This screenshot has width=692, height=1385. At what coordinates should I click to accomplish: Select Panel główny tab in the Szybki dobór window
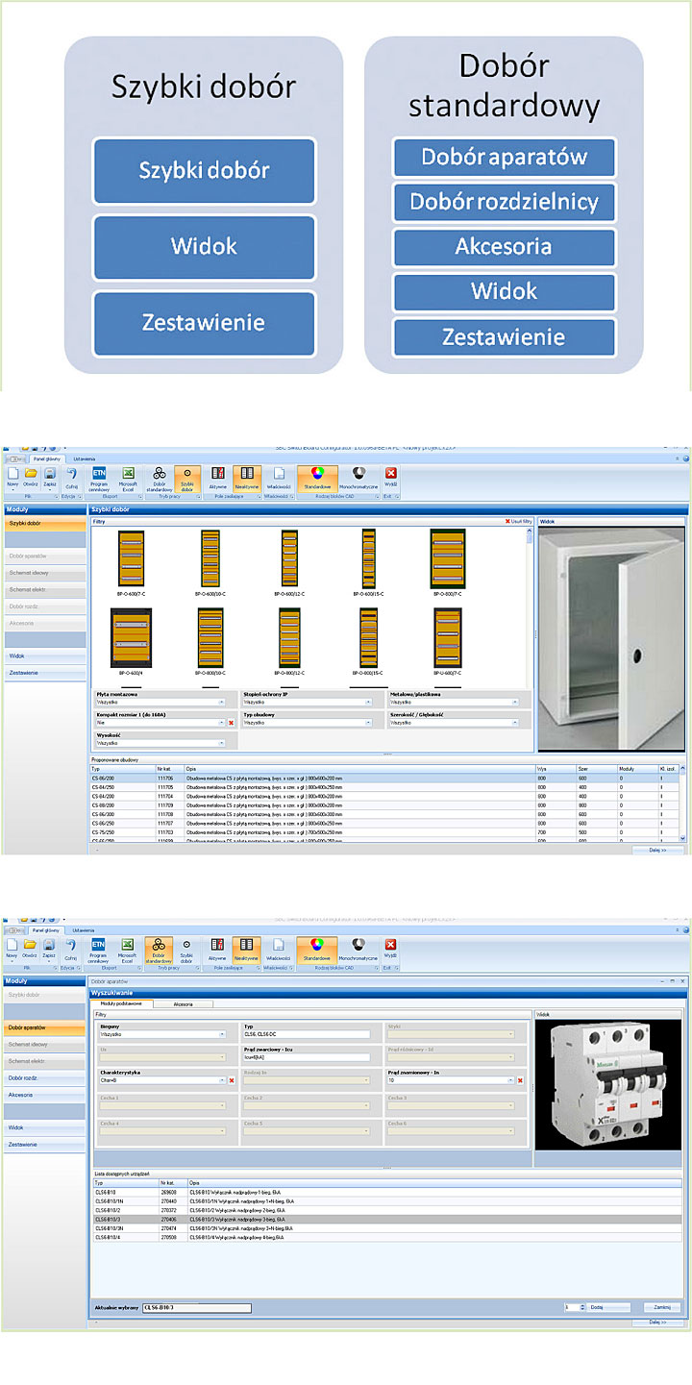[45, 459]
